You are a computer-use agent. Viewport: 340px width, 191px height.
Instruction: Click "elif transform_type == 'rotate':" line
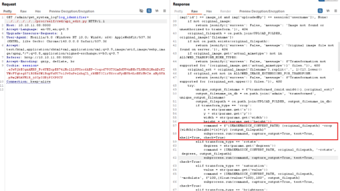click(x=227, y=142)
